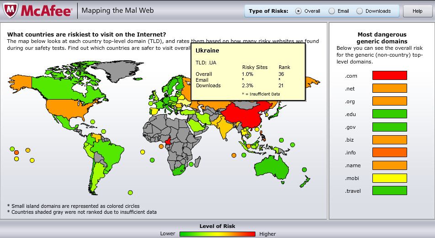Click the dark orange Pacific island circle
Screen dimensions: 435x238
(16, 153)
